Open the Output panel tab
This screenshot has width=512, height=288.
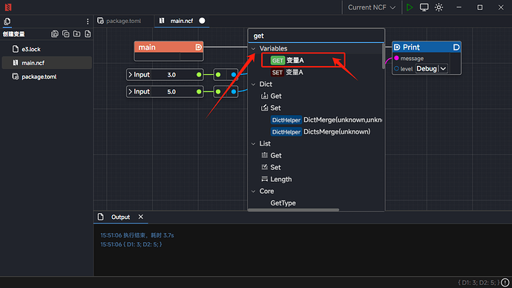click(x=120, y=217)
